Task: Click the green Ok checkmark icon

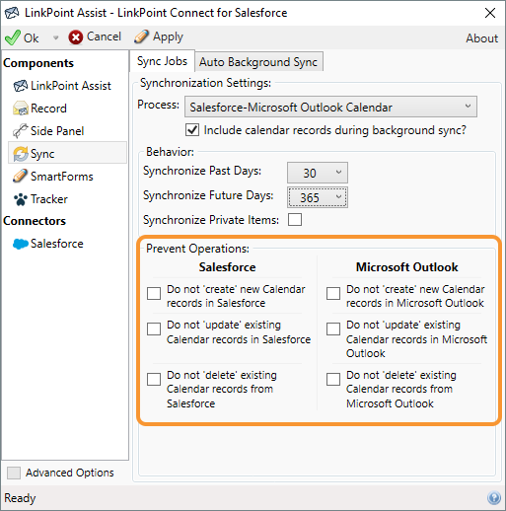Action: [x=13, y=37]
